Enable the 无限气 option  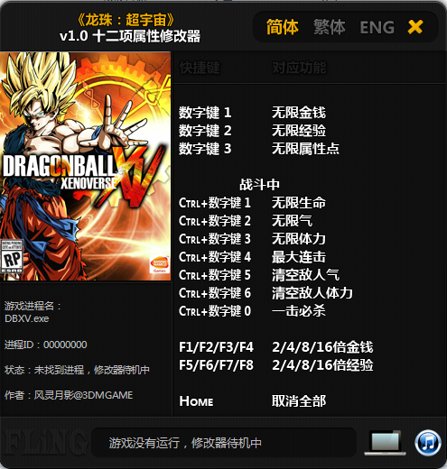pos(292,221)
